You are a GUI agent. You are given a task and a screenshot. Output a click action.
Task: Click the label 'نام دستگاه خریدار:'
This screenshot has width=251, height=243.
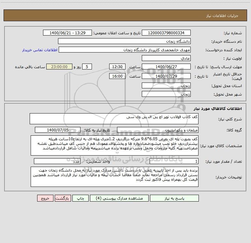(227, 41)
